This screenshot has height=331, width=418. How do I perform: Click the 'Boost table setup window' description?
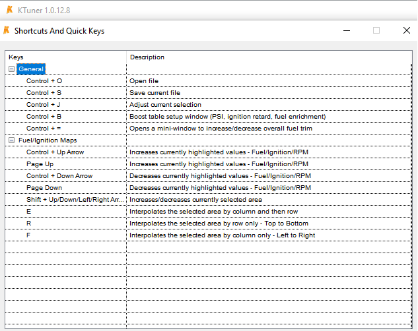tap(228, 117)
